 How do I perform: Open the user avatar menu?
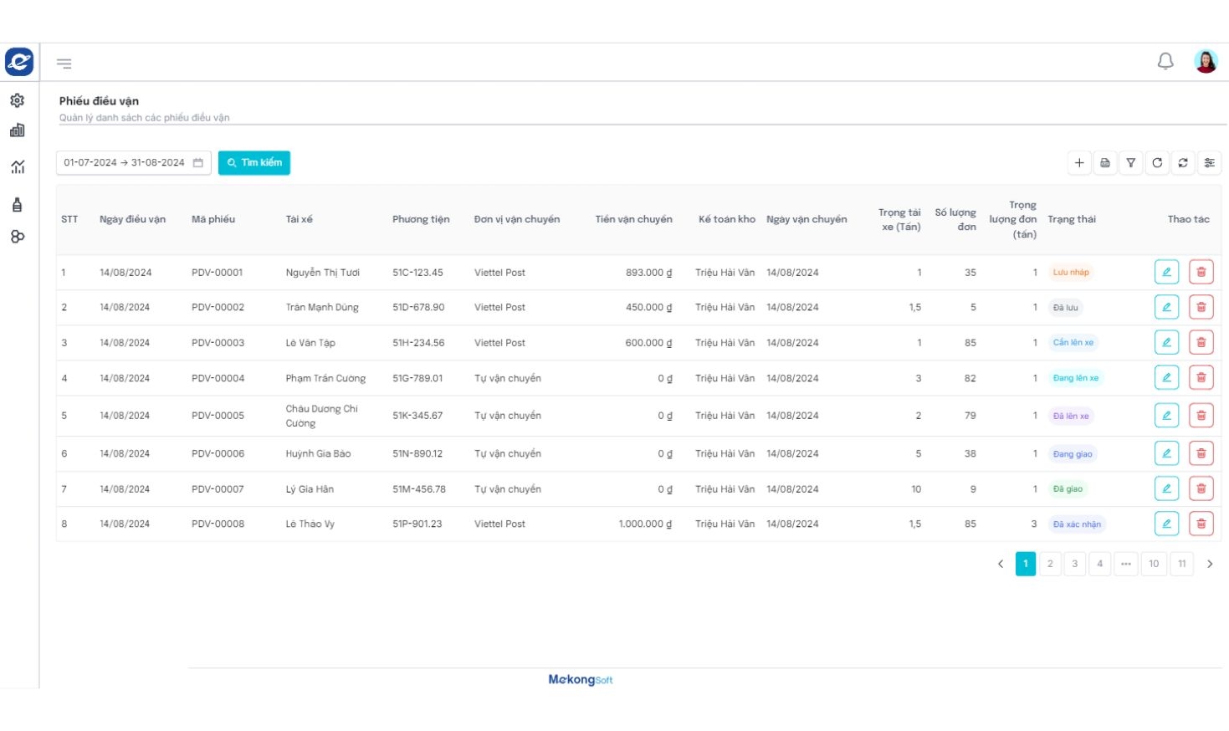click(1206, 62)
